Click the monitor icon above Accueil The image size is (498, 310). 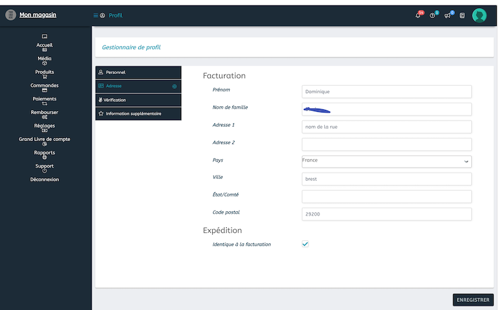click(x=44, y=37)
